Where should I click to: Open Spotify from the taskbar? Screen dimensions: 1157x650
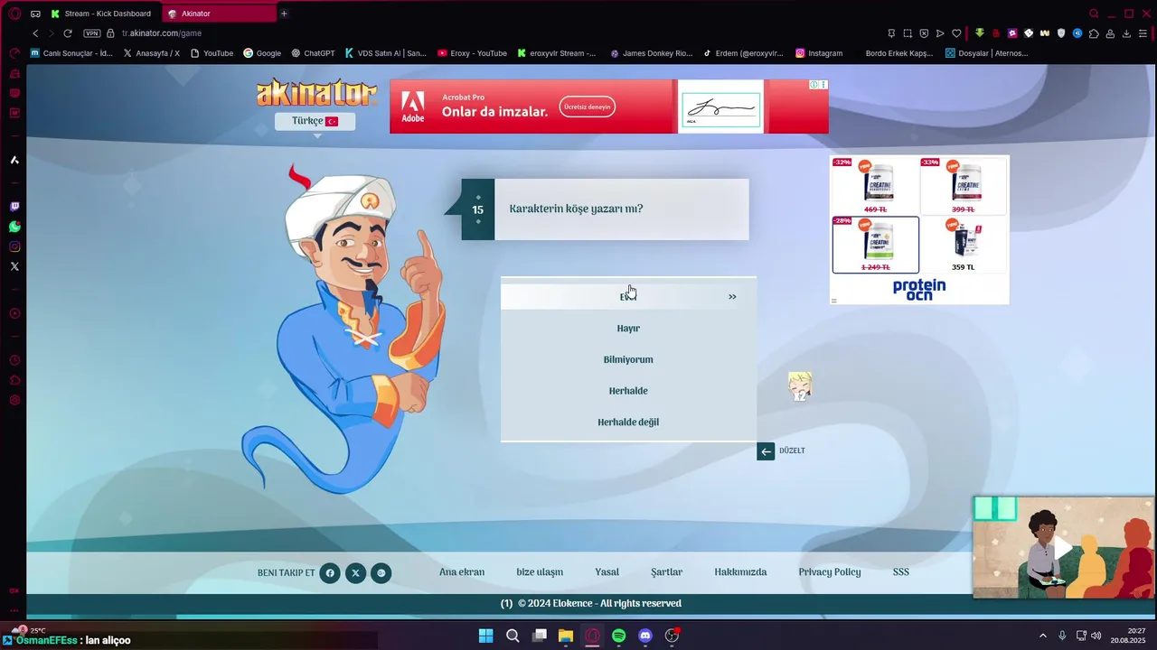point(618,636)
